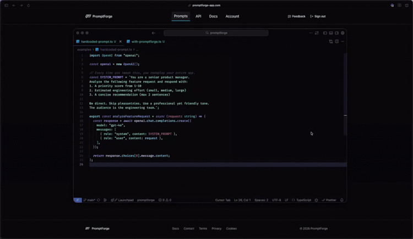
Task: Click the Launchpad status bar item
Action: [122, 200]
